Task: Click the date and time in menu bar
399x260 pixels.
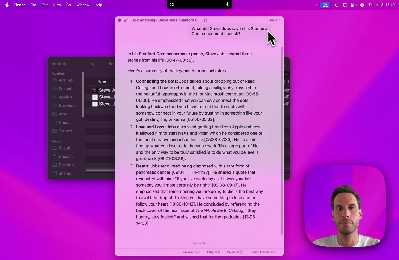Action: [381, 5]
